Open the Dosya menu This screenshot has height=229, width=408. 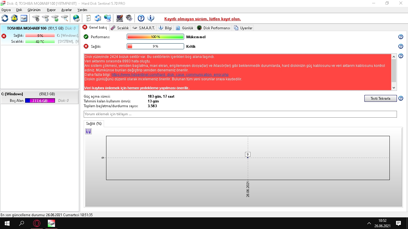pos(6,10)
